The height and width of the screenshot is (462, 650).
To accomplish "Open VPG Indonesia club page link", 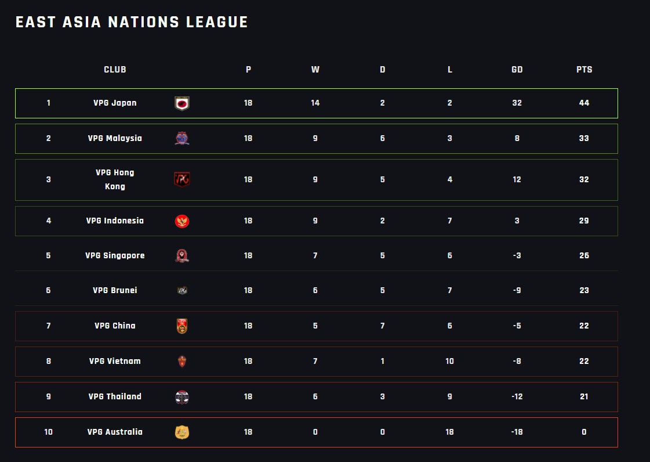I will click(115, 221).
